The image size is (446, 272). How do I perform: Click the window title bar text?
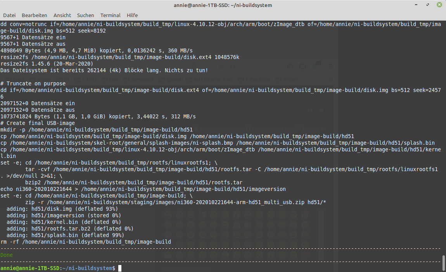[223, 5]
